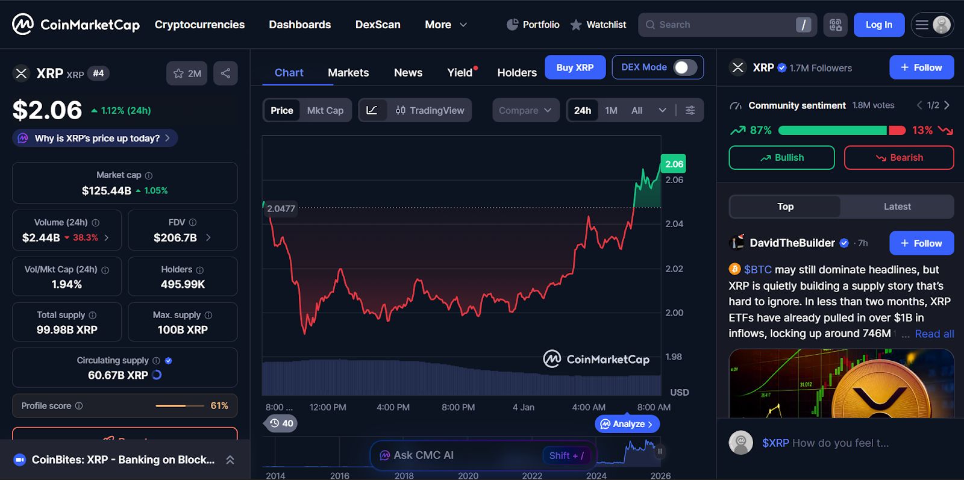964x480 pixels.
Task: Click the FDV info icon
Action: tap(193, 223)
